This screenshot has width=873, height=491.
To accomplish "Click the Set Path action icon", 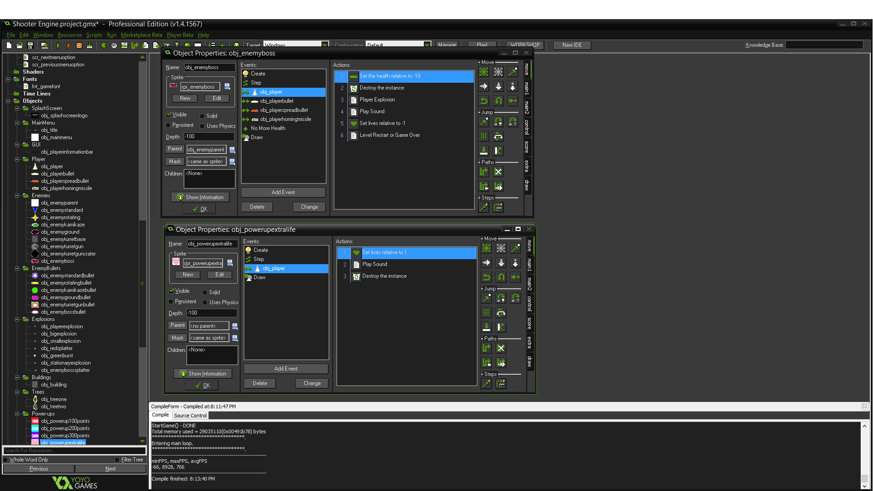I will 483,171.
